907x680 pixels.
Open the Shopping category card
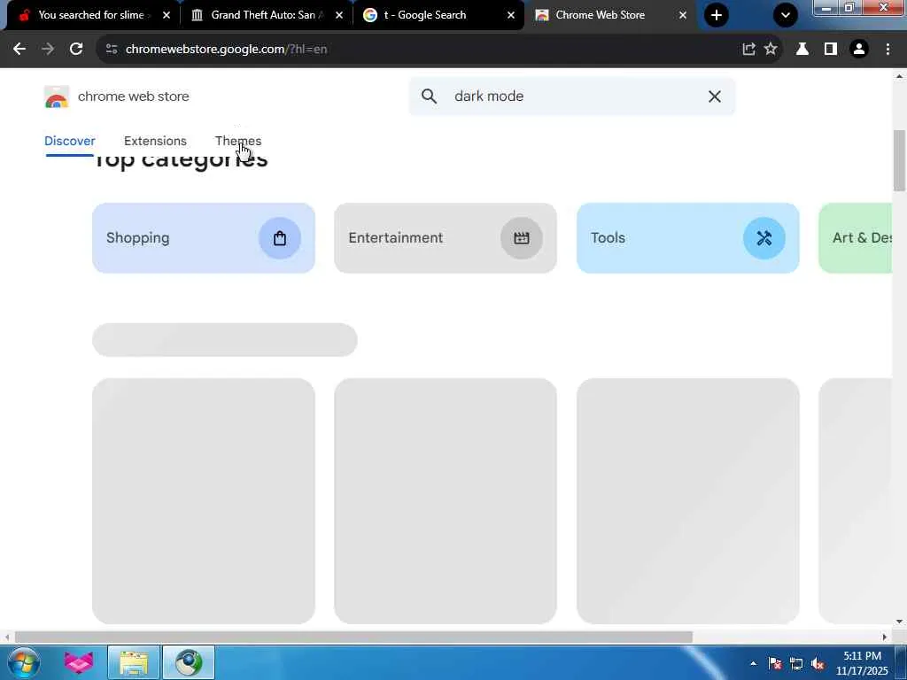[204, 238]
